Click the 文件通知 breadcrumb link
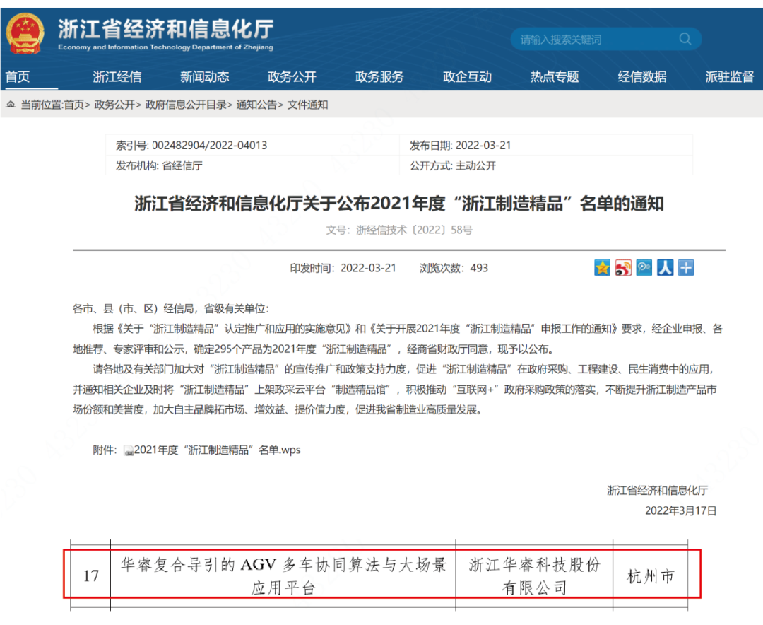763x625 pixels. (307, 105)
